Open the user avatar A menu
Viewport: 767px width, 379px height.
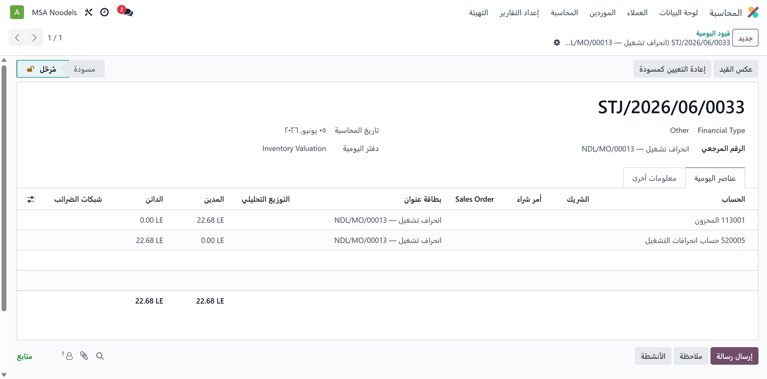point(17,12)
